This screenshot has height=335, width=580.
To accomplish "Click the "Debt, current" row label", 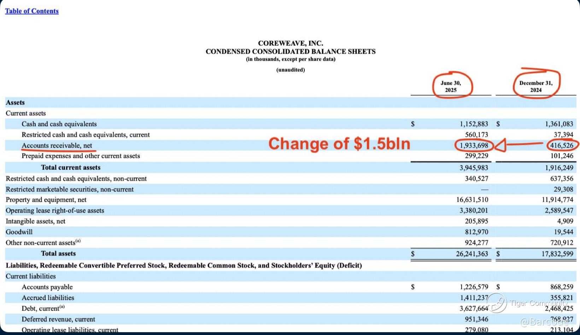I will [x=43, y=308].
